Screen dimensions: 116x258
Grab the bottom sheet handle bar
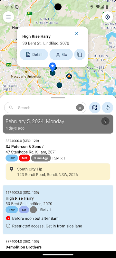(58, 98)
